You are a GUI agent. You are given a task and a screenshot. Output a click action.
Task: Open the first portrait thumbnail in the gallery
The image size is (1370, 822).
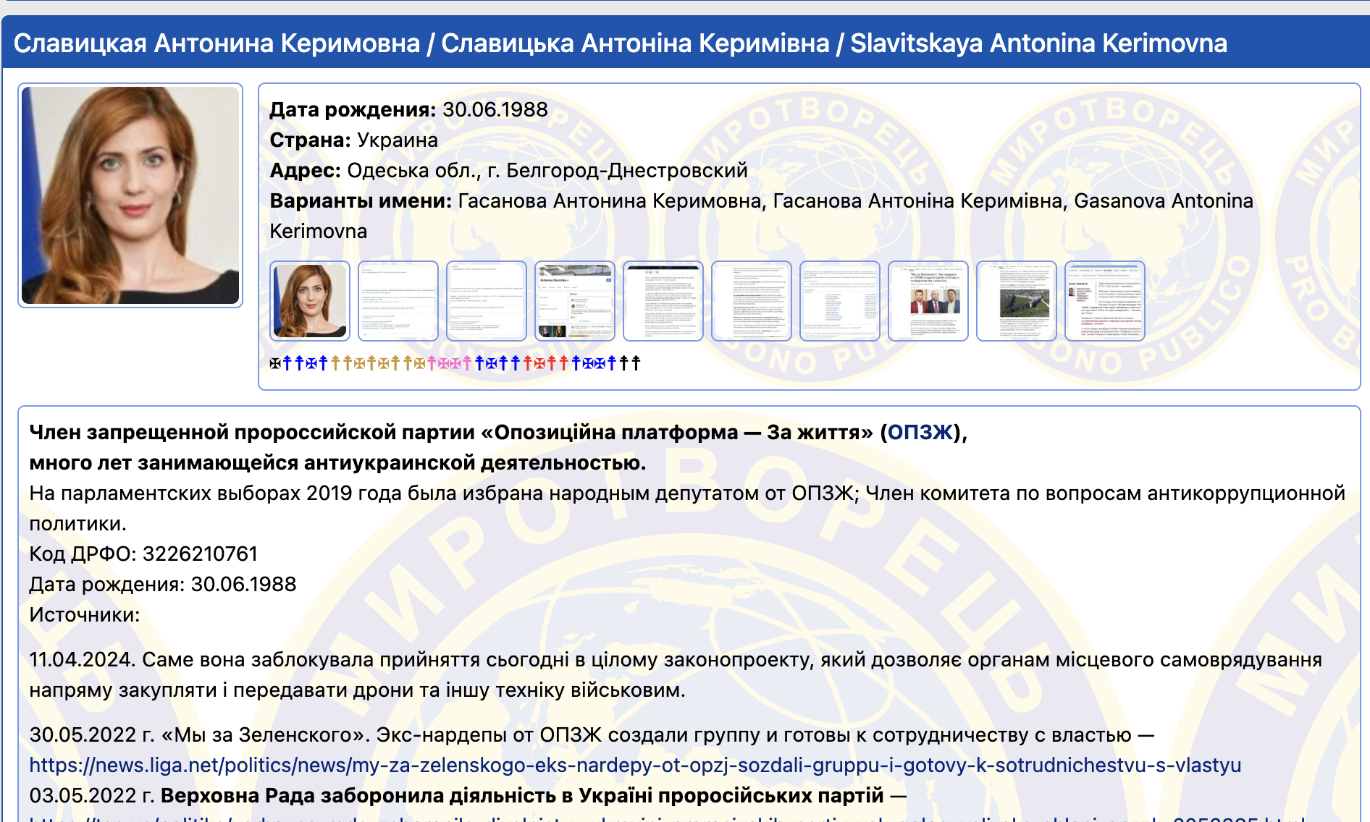310,301
